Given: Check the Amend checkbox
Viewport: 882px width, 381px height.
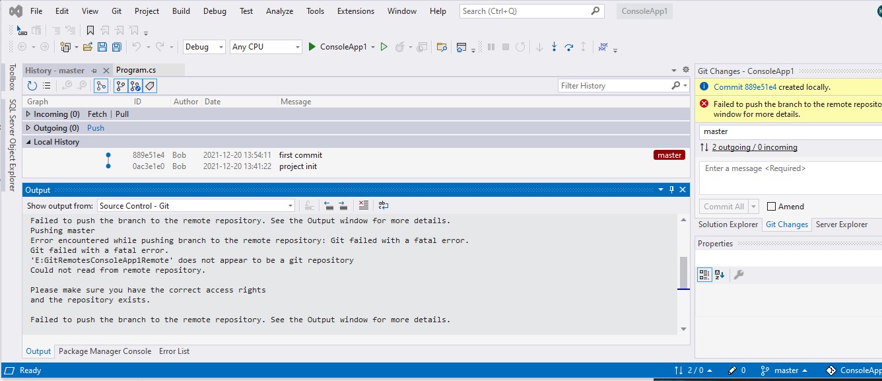Looking at the screenshot, I should [771, 207].
